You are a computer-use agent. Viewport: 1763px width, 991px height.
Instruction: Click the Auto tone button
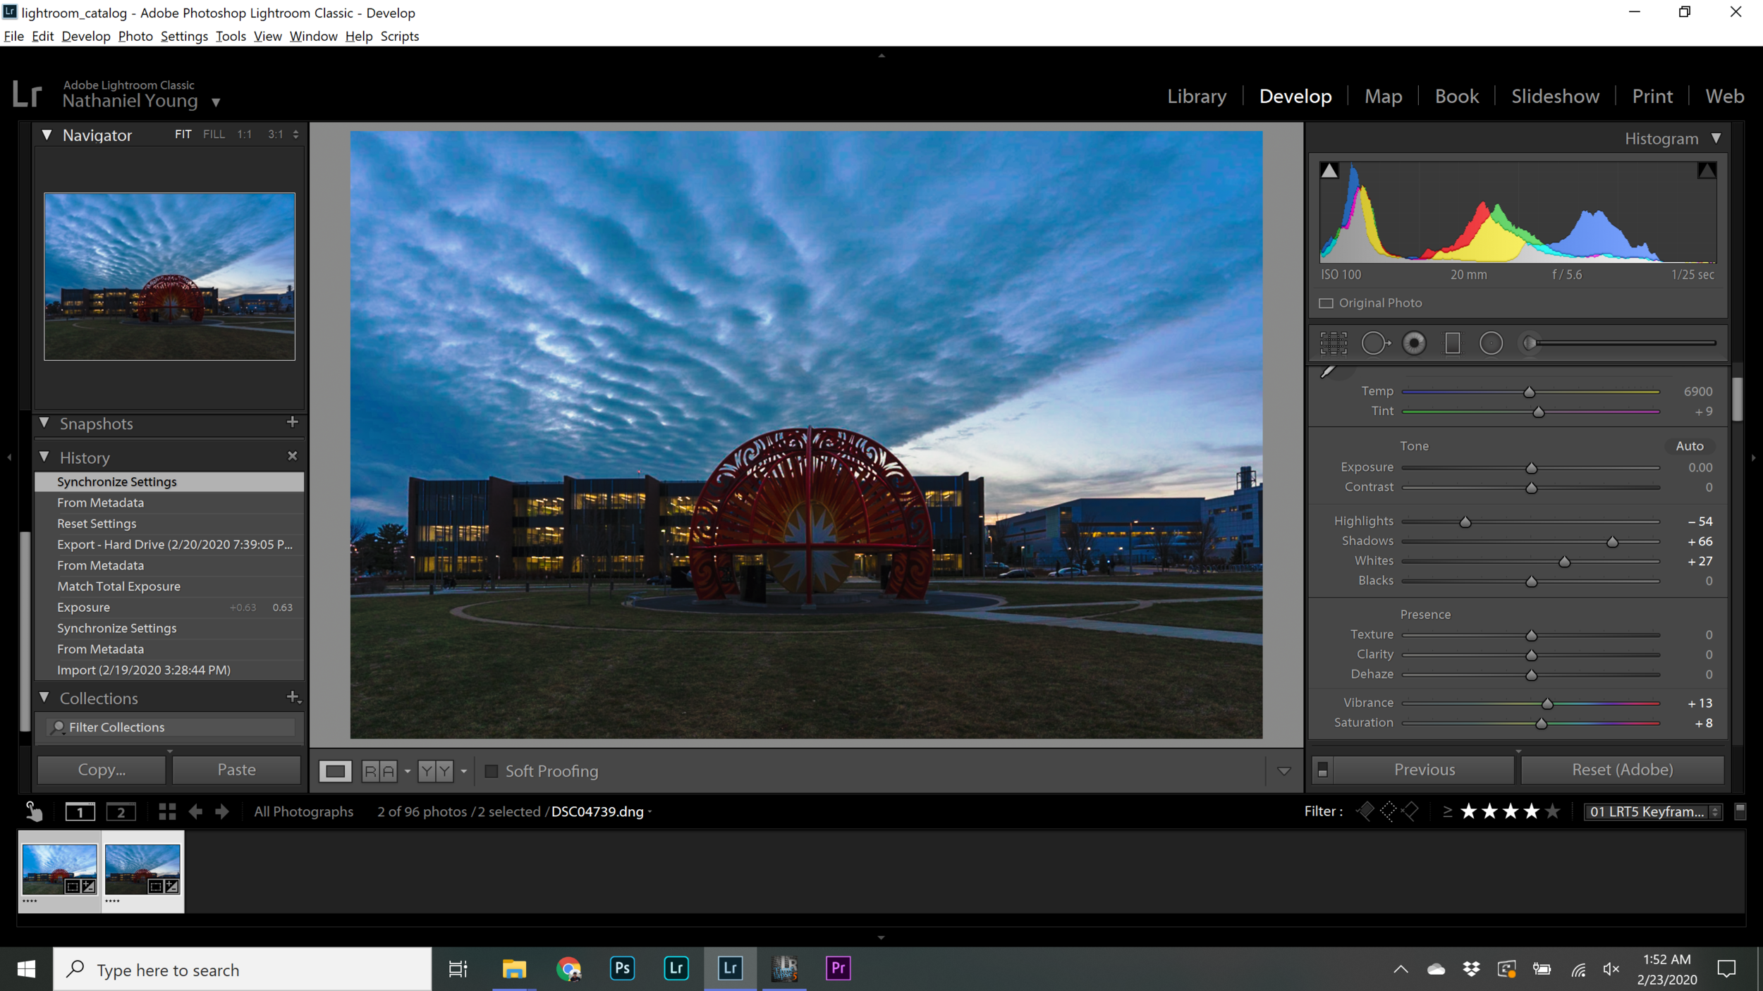point(1689,445)
